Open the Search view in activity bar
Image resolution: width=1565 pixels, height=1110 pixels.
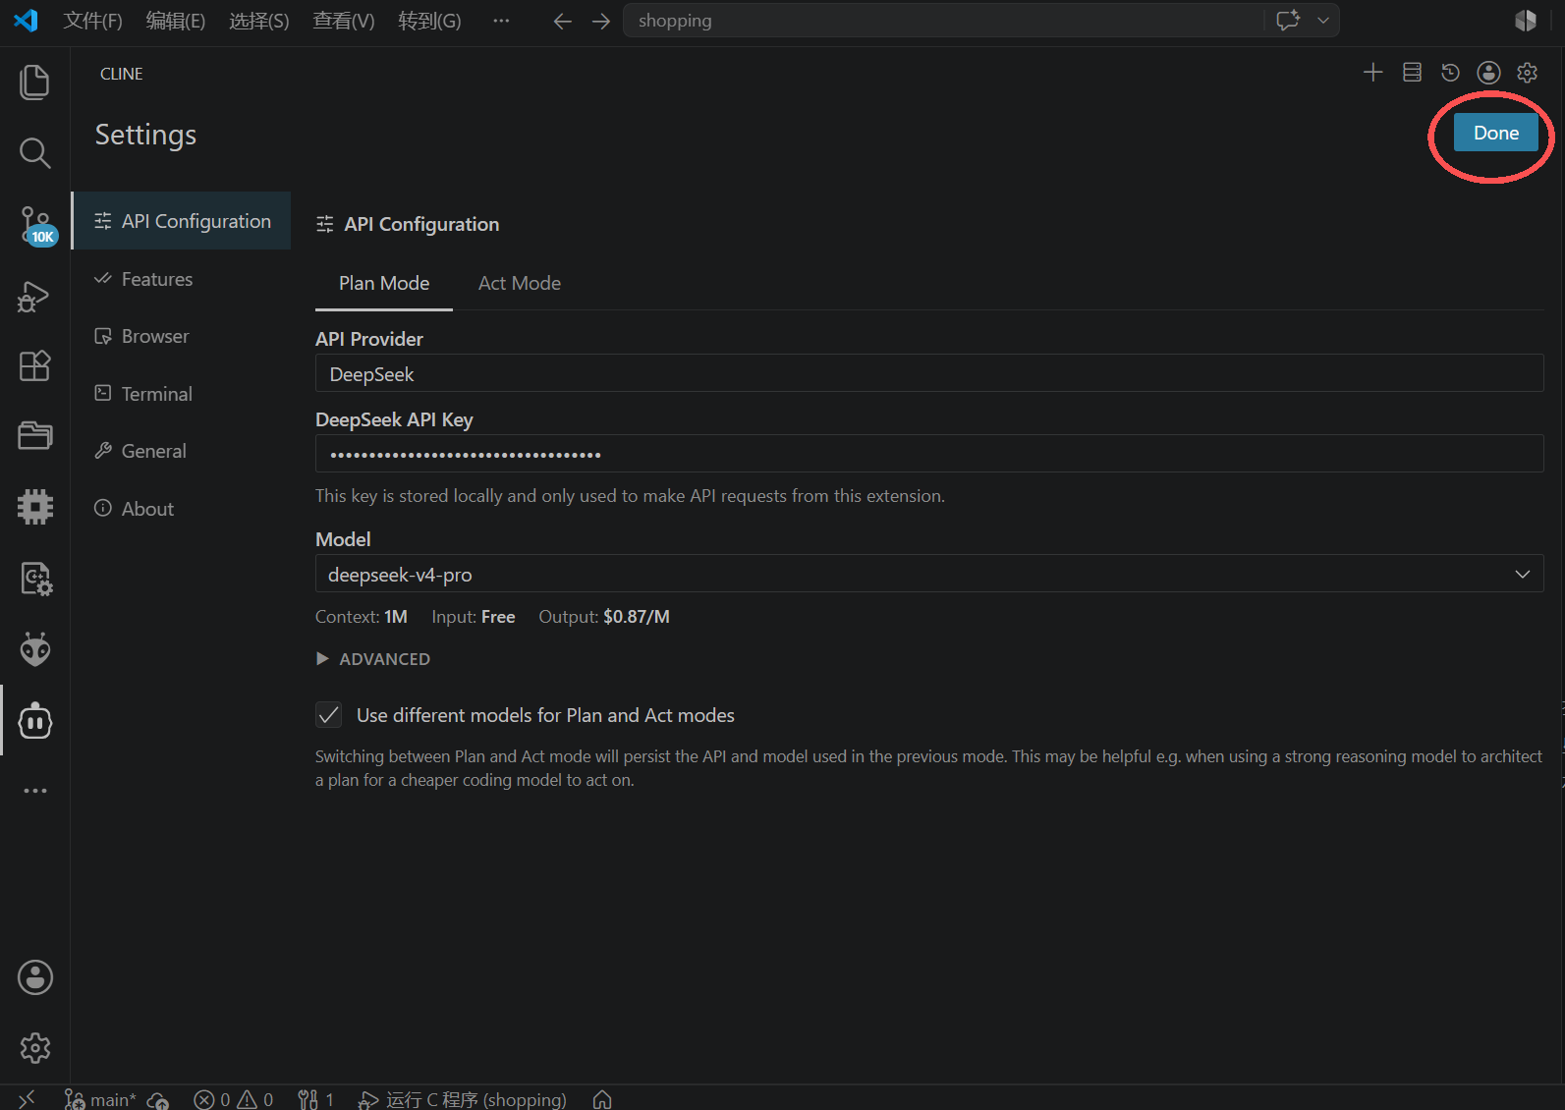(34, 153)
